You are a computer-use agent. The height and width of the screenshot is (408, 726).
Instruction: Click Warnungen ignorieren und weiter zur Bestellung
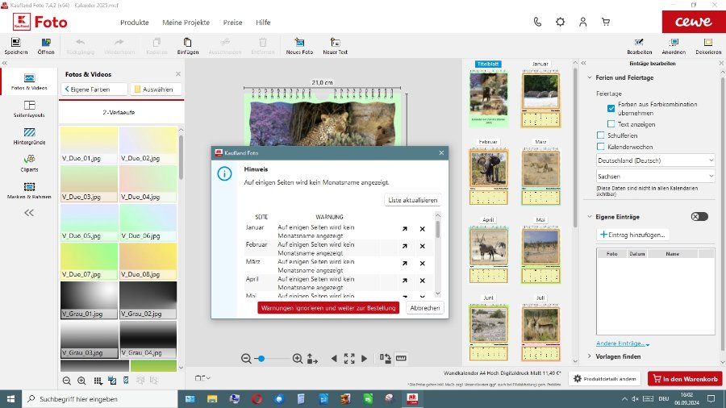pyautogui.click(x=328, y=308)
